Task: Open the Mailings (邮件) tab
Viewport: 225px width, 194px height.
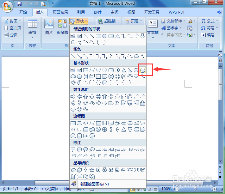Action: pyautogui.click(x=98, y=12)
